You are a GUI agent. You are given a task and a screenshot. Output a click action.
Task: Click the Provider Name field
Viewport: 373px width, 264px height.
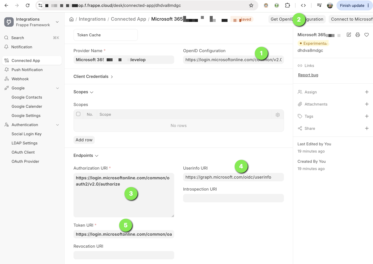pyautogui.click(x=124, y=59)
